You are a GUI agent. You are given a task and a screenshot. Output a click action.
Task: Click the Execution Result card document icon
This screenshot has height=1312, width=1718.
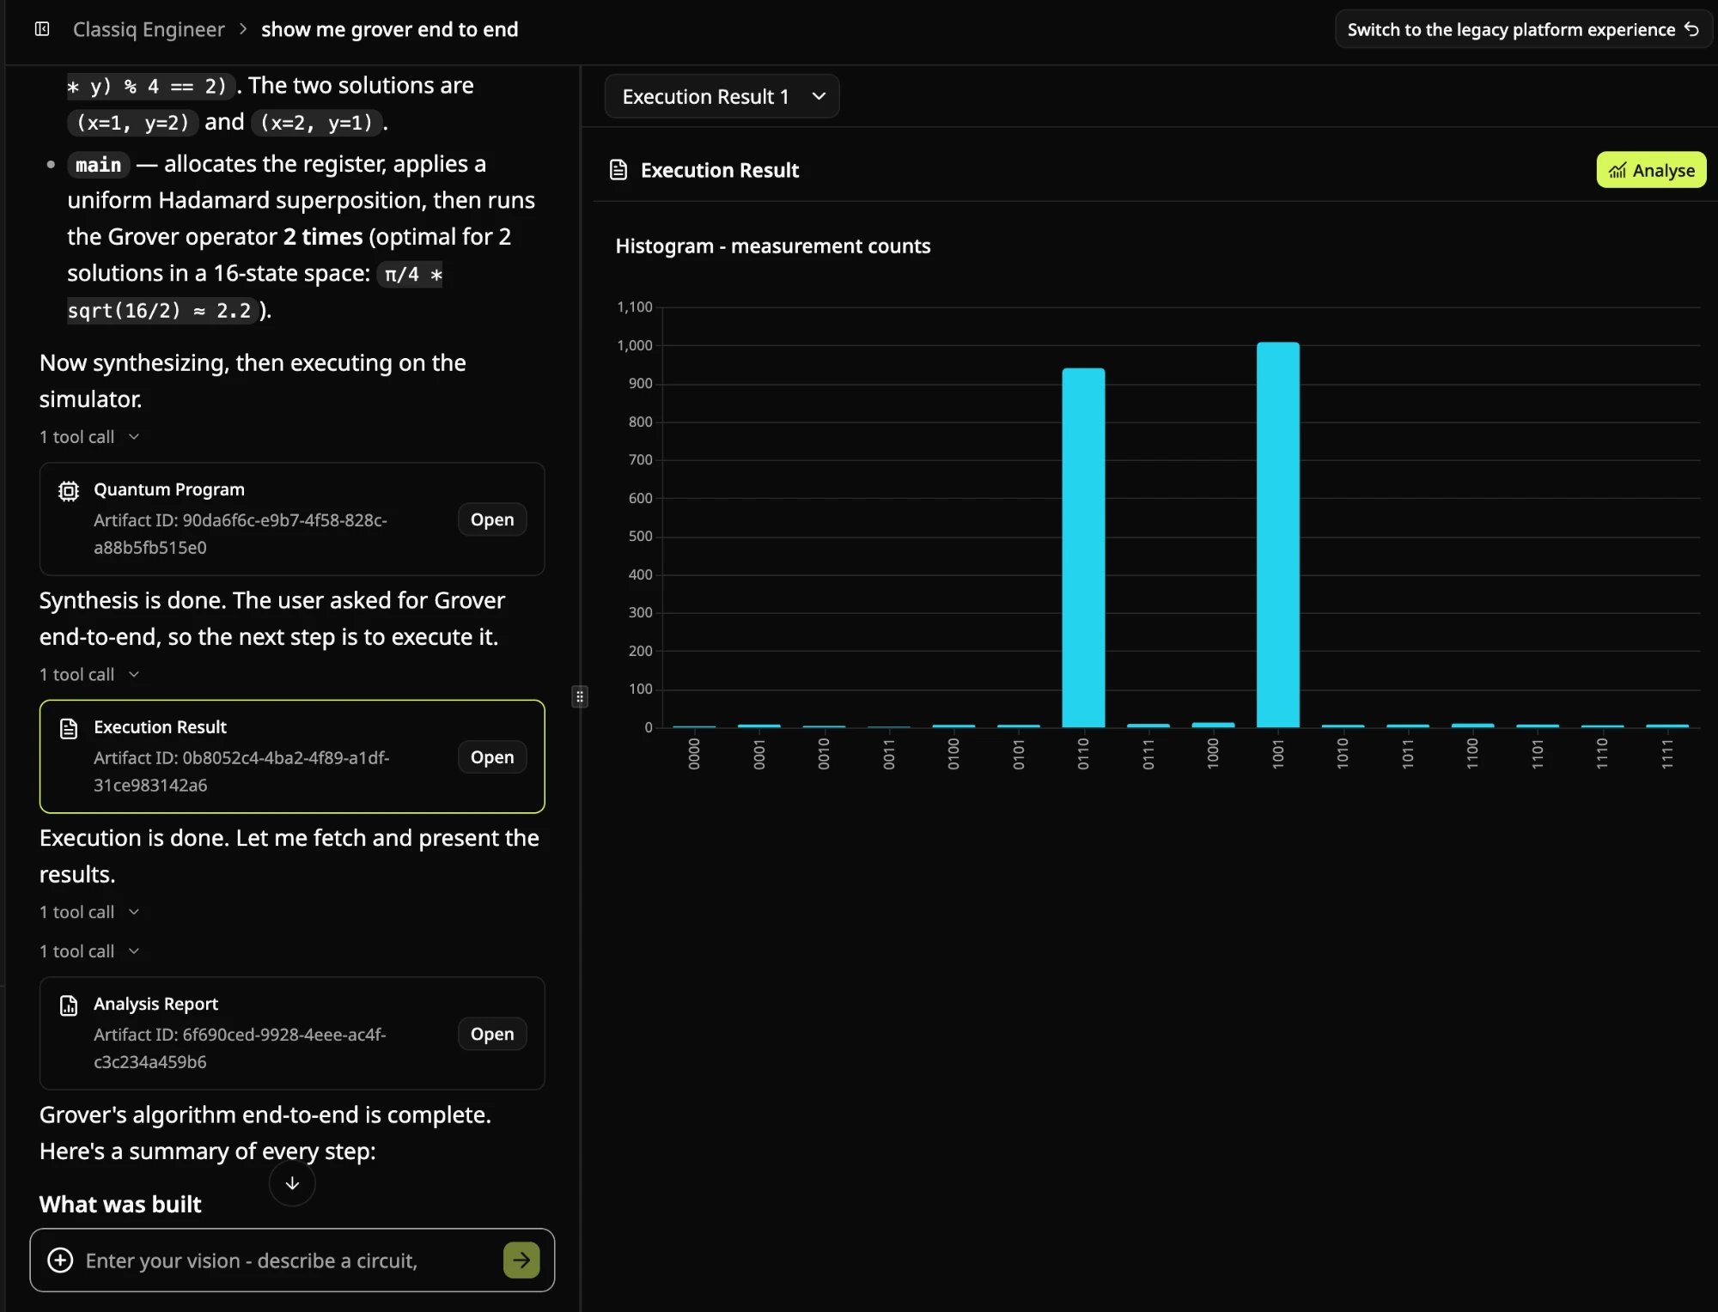(x=69, y=728)
